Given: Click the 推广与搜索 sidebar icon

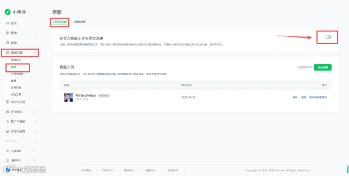Looking at the screenshot, I should point(8,122).
